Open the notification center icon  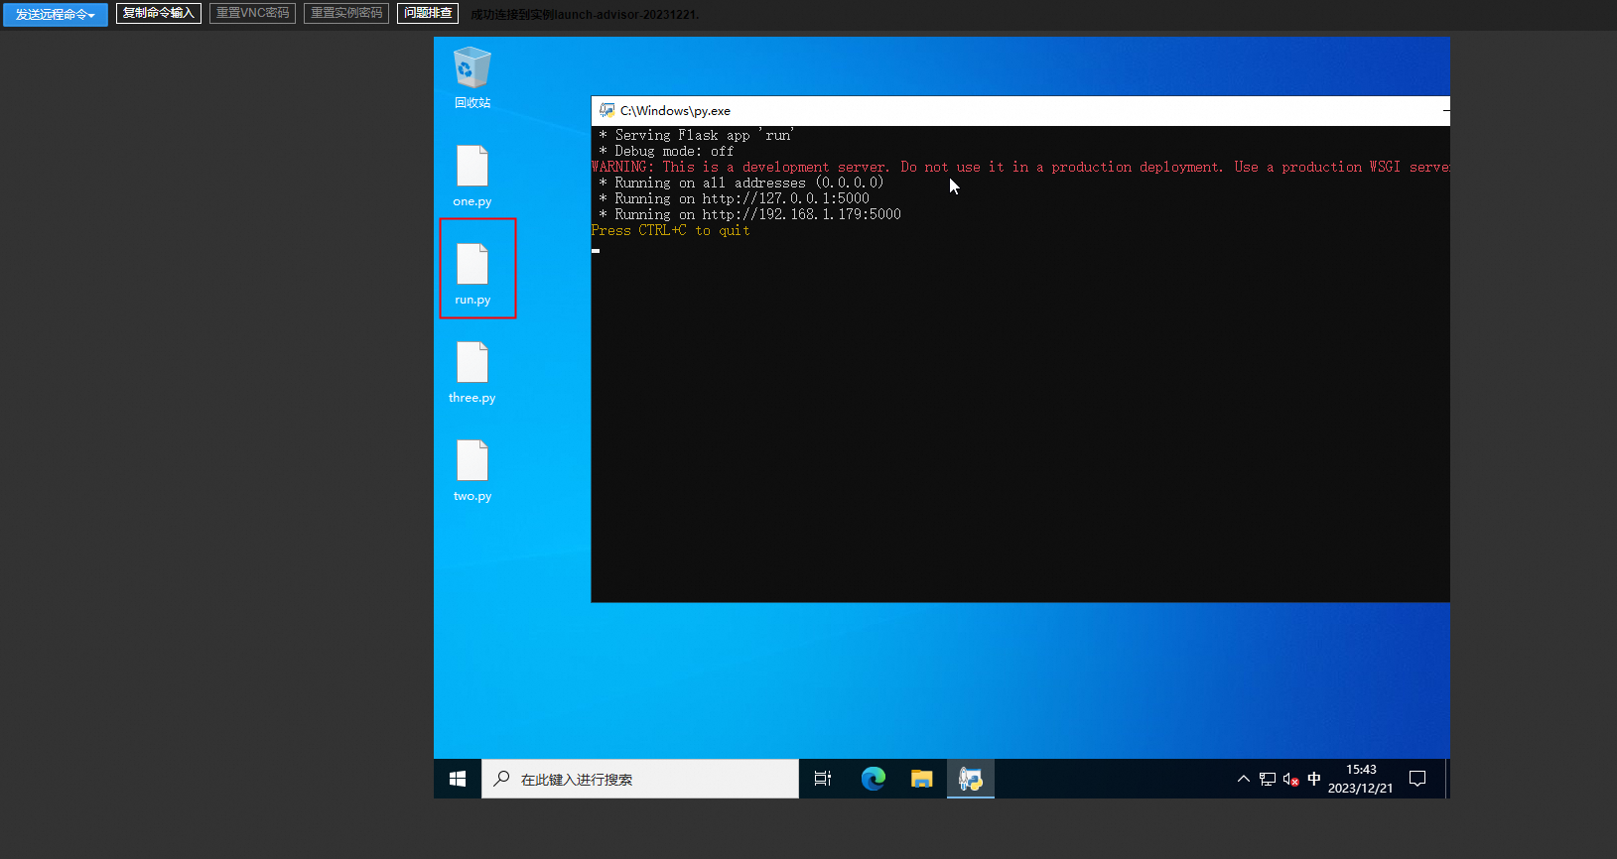coord(1417,779)
